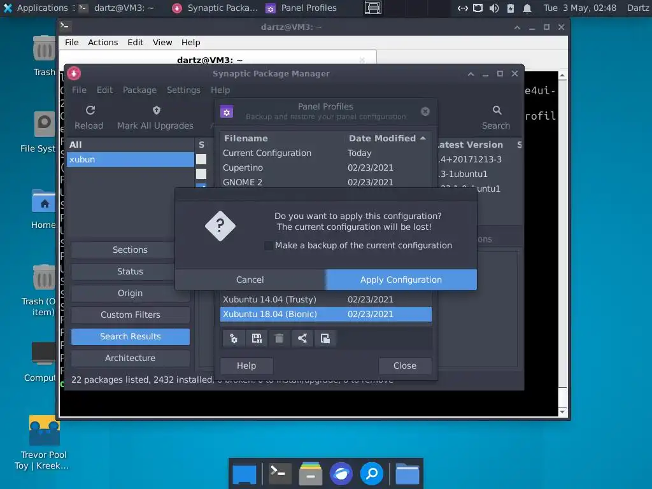Select the Cupertino profile row

[325, 167]
